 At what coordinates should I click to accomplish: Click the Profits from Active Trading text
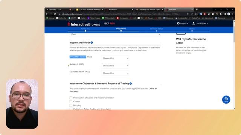click(92, 109)
